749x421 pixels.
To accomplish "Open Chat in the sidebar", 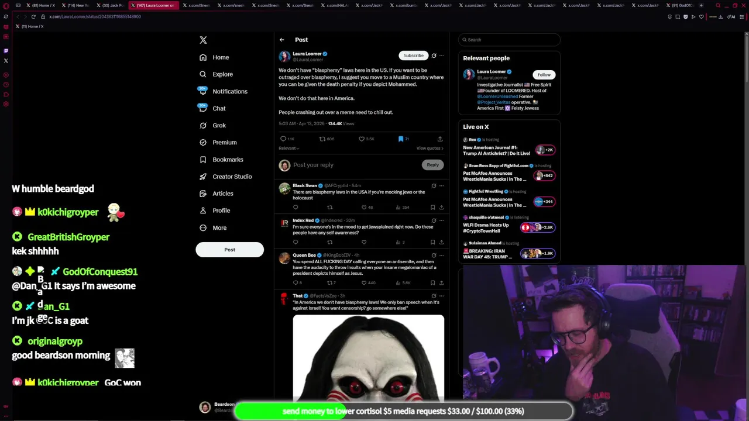I will [212, 108].
